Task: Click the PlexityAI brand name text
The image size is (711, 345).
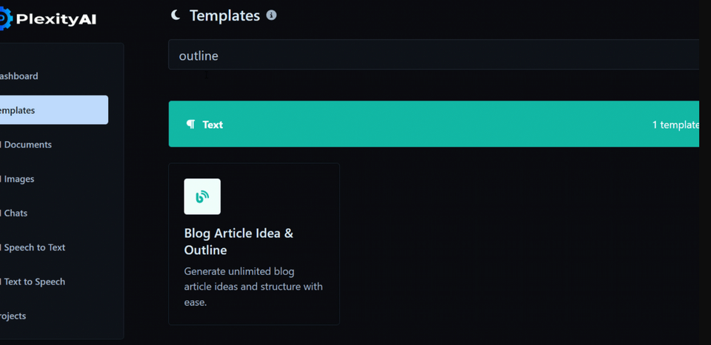Action: click(x=58, y=19)
